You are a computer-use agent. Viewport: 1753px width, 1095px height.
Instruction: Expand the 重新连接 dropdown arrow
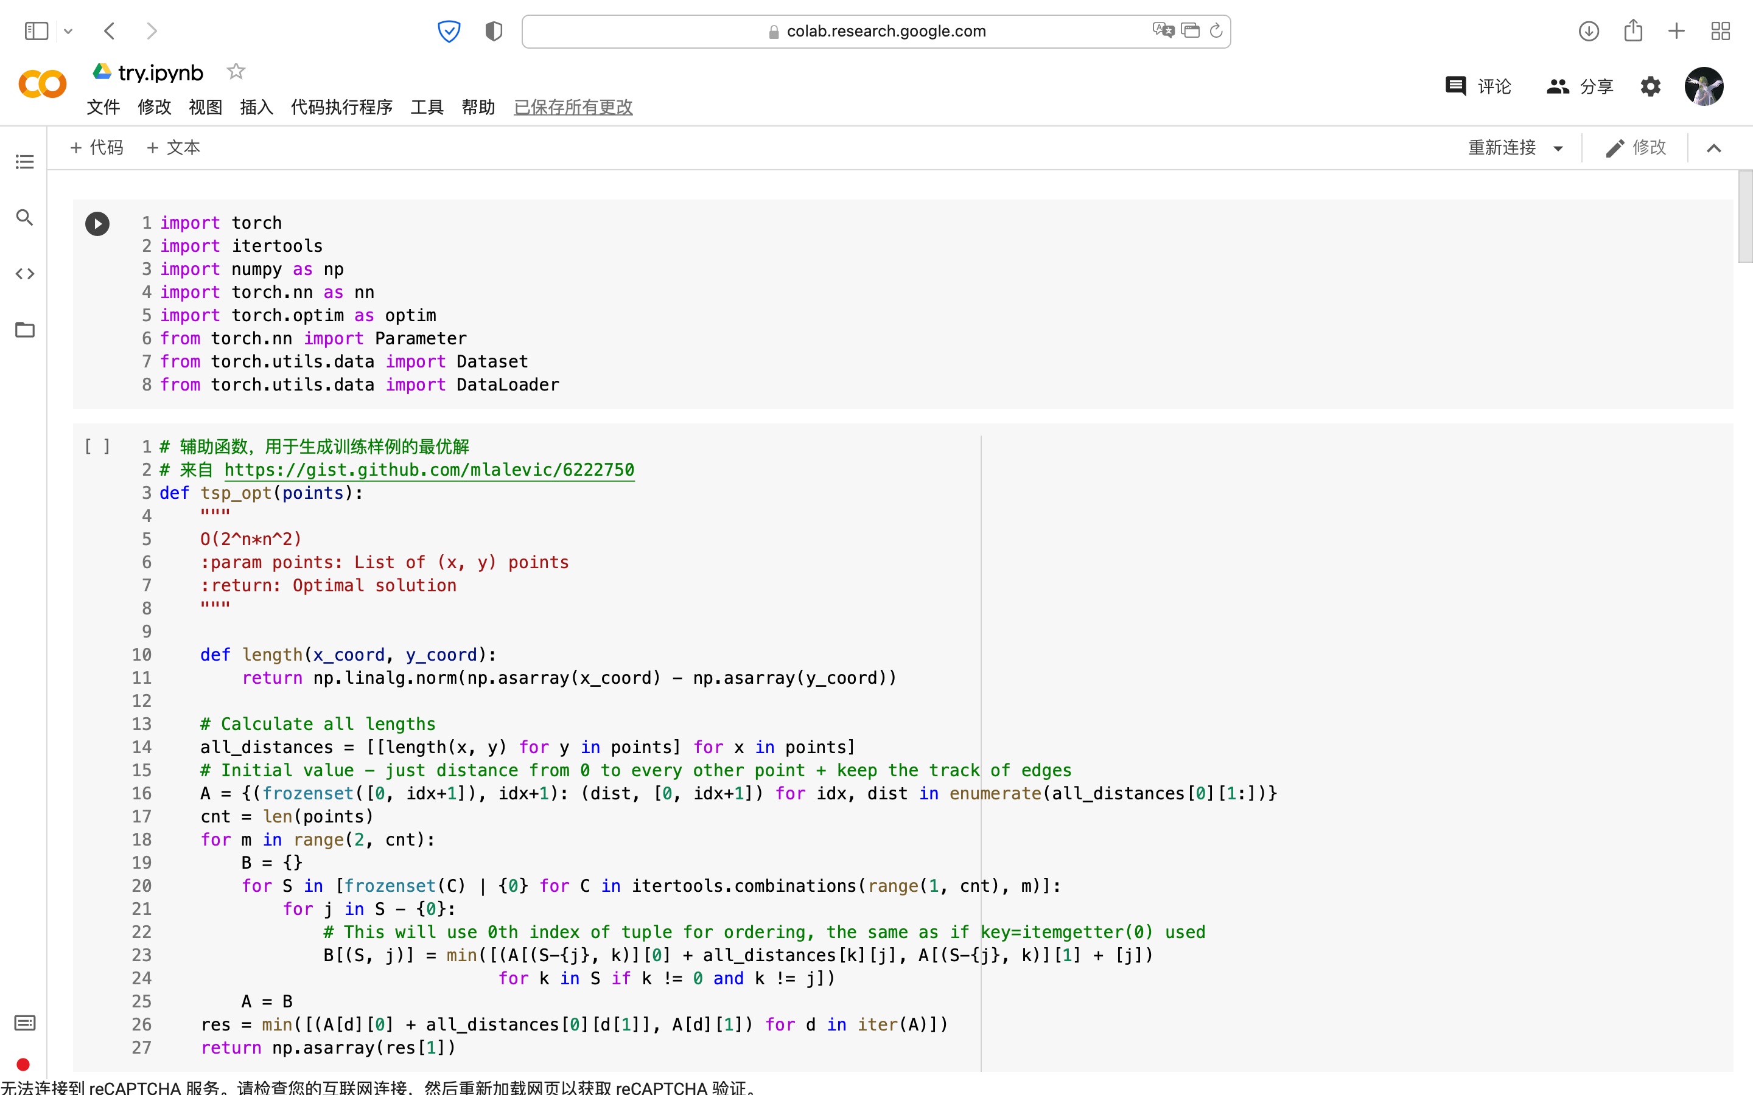pos(1558,148)
